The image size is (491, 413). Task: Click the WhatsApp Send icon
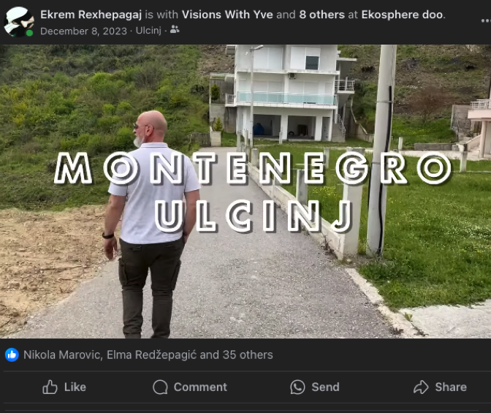pyautogui.click(x=297, y=387)
